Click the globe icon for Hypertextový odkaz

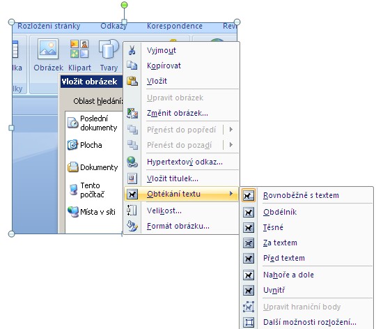point(132,162)
